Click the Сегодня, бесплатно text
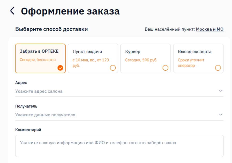 (38, 60)
